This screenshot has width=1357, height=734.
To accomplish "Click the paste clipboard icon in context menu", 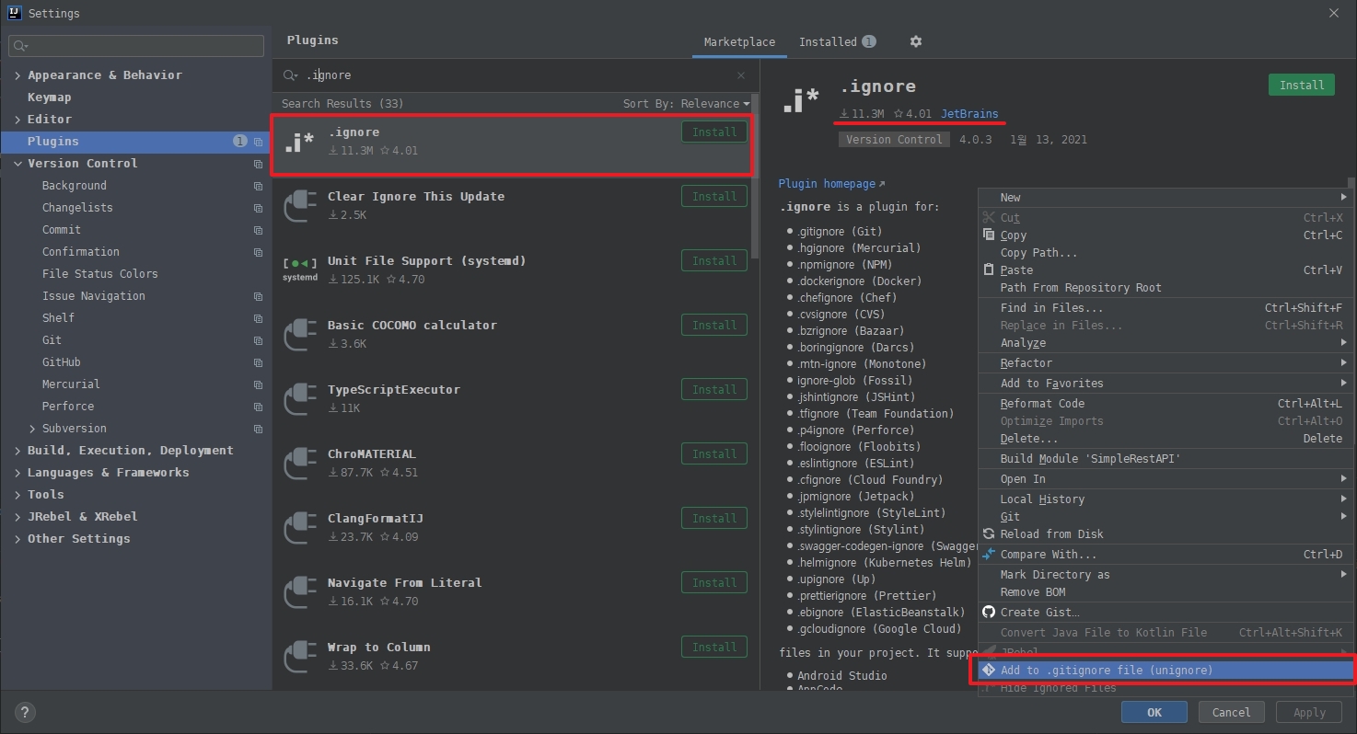I will (989, 270).
